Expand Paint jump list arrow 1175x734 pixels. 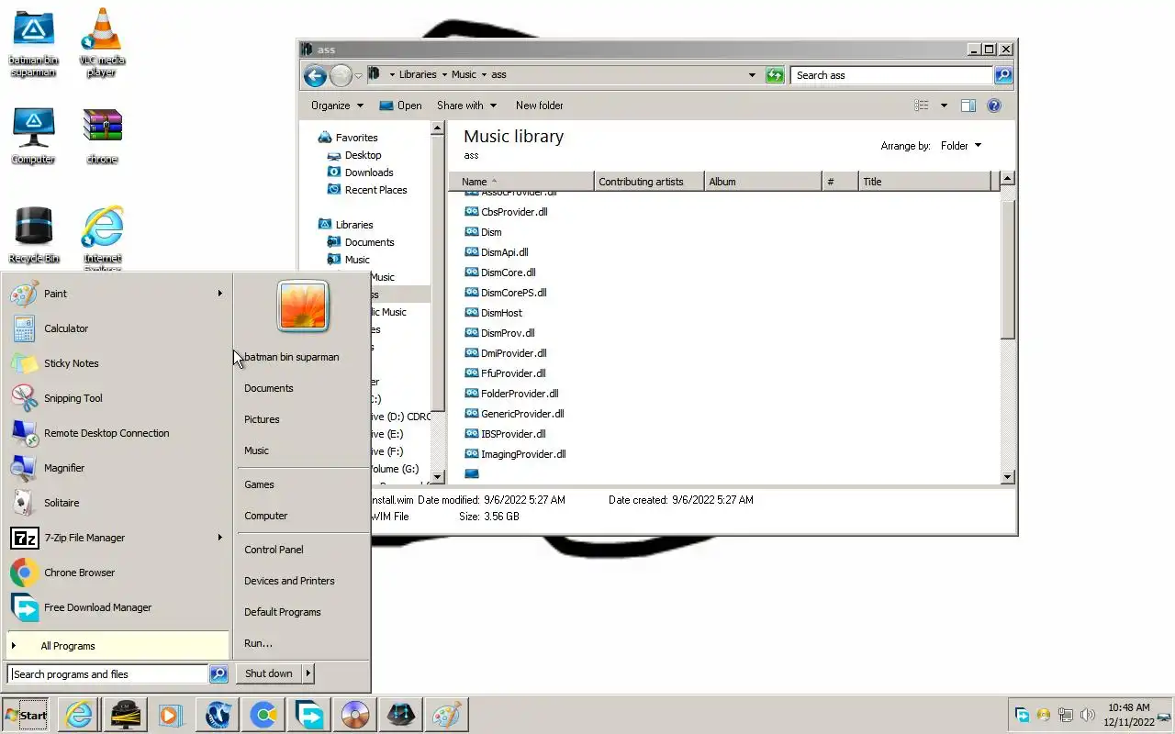coord(220,294)
